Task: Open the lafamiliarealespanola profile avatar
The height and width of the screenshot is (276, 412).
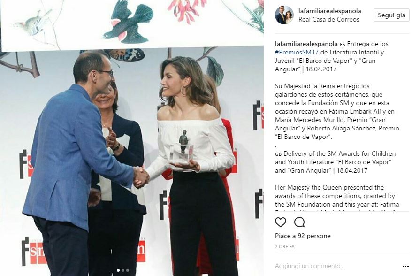Action: coord(284,15)
